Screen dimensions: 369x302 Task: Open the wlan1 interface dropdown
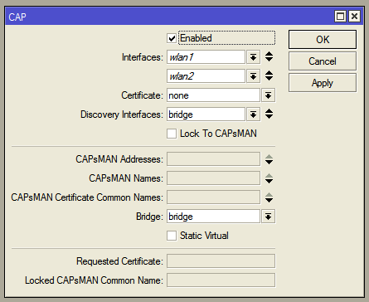(x=253, y=57)
